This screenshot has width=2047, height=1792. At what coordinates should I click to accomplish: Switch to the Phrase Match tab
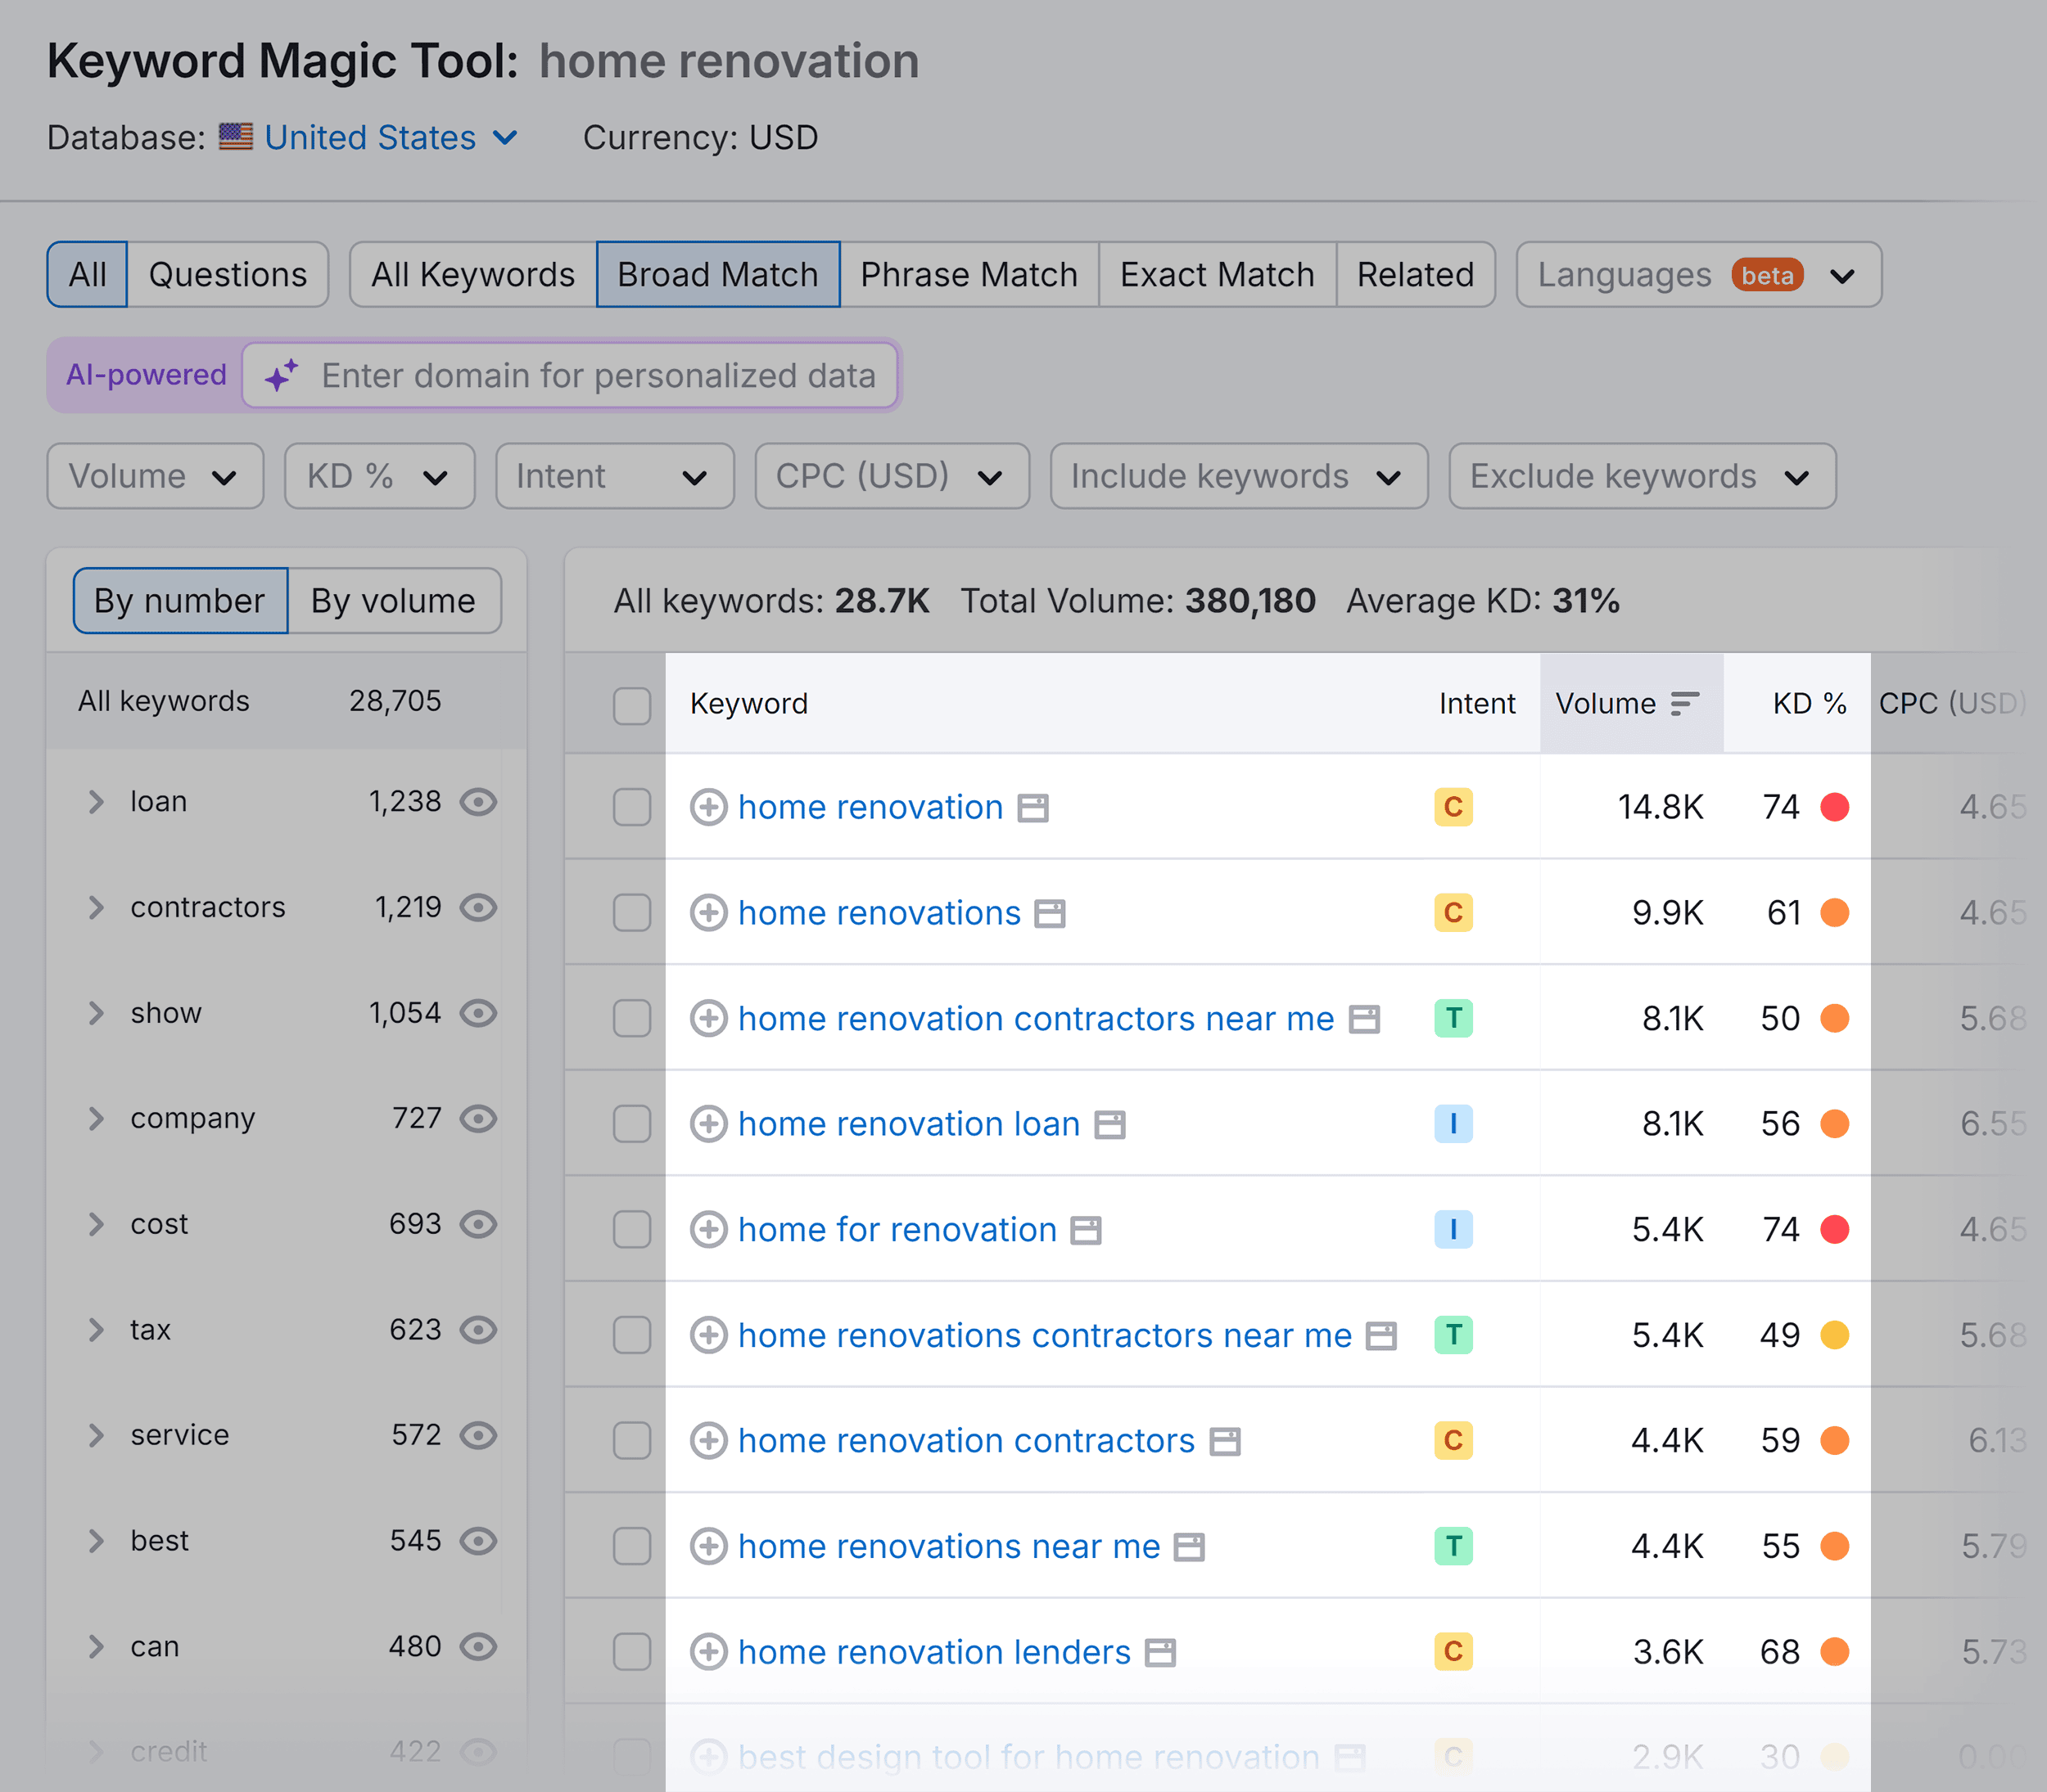pyautogui.click(x=969, y=274)
